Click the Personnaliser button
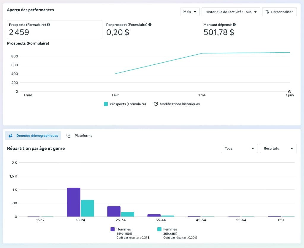The width and height of the screenshot is (304, 248). click(x=279, y=12)
